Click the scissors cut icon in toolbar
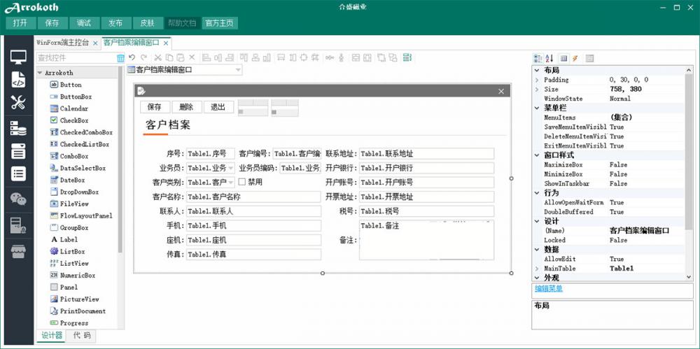This screenshot has width=700, height=349. point(157,57)
